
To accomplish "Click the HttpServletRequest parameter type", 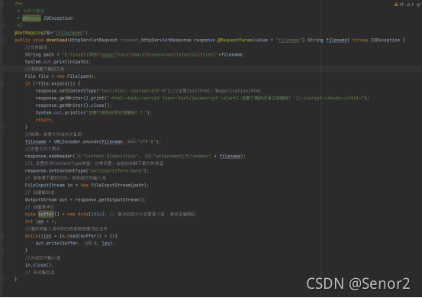I will tap(93, 40).
